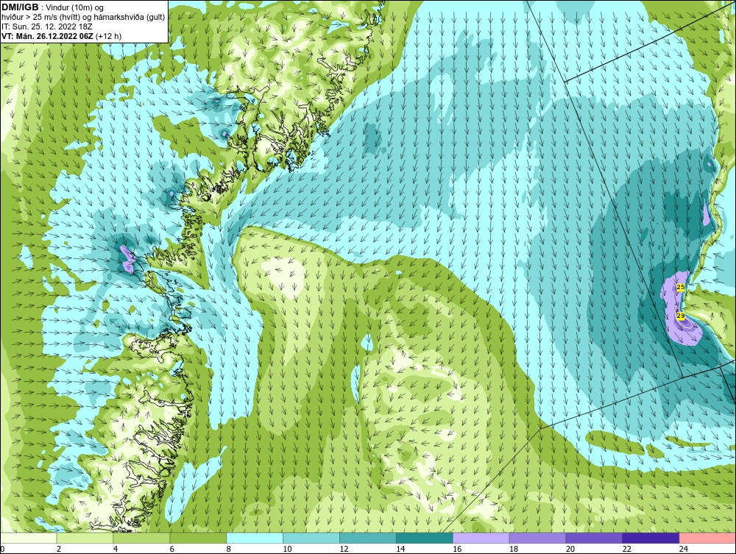Image resolution: width=736 pixels, height=554 pixels.
Task: Click the valid time line VT: Mán. 26.12.2022 06Z
Action: point(48,36)
